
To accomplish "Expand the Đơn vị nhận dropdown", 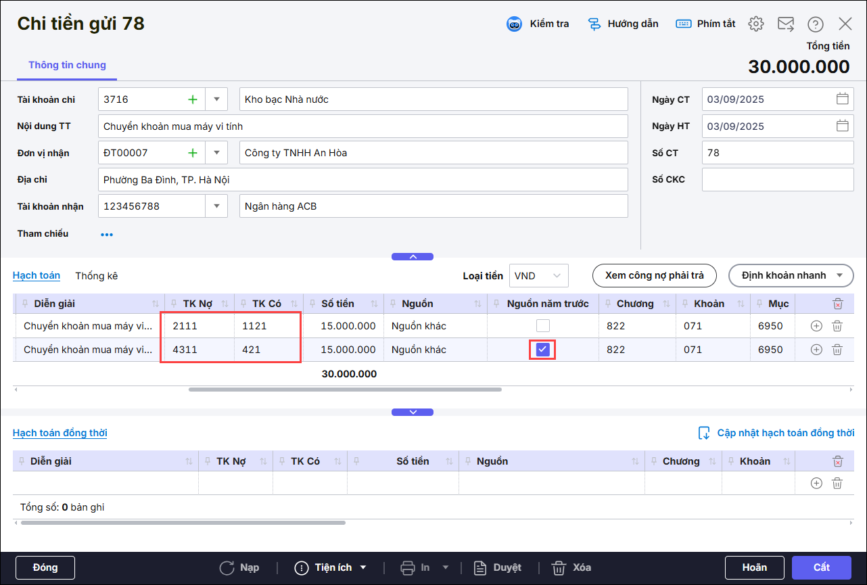I will click(x=216, y=153).
